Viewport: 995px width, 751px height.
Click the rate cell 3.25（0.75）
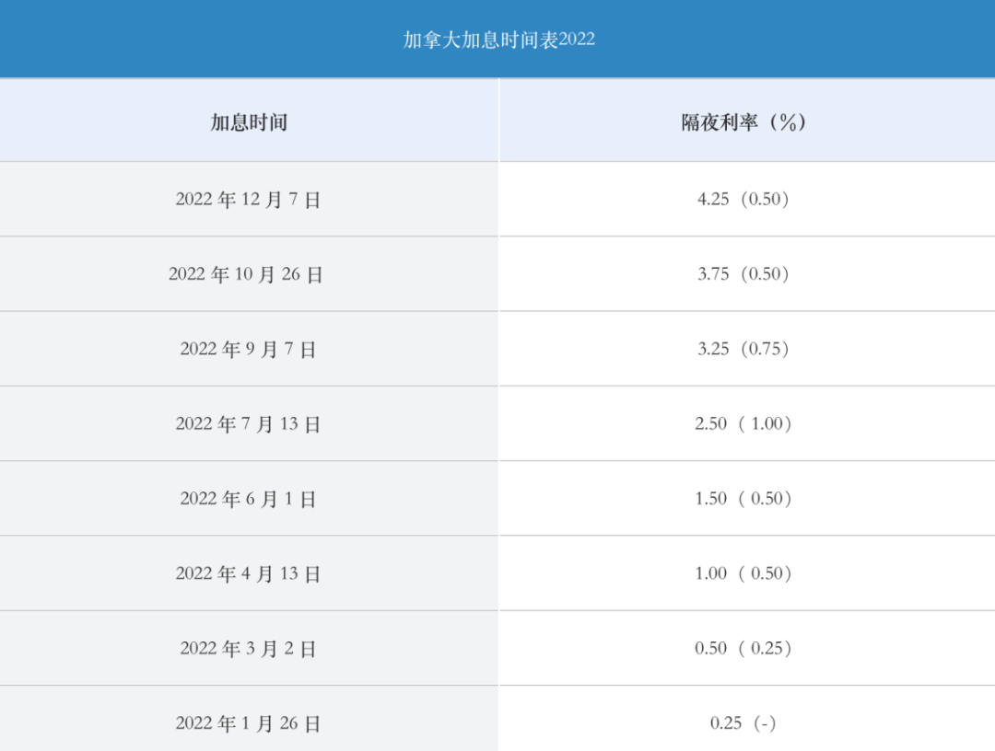pyautogui.click(x=743, y=349)
